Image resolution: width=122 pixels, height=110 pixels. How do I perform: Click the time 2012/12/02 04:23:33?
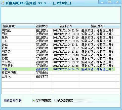point(66,52)
